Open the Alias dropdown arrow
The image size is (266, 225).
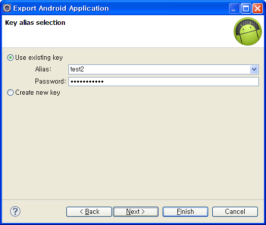point(254,69)
